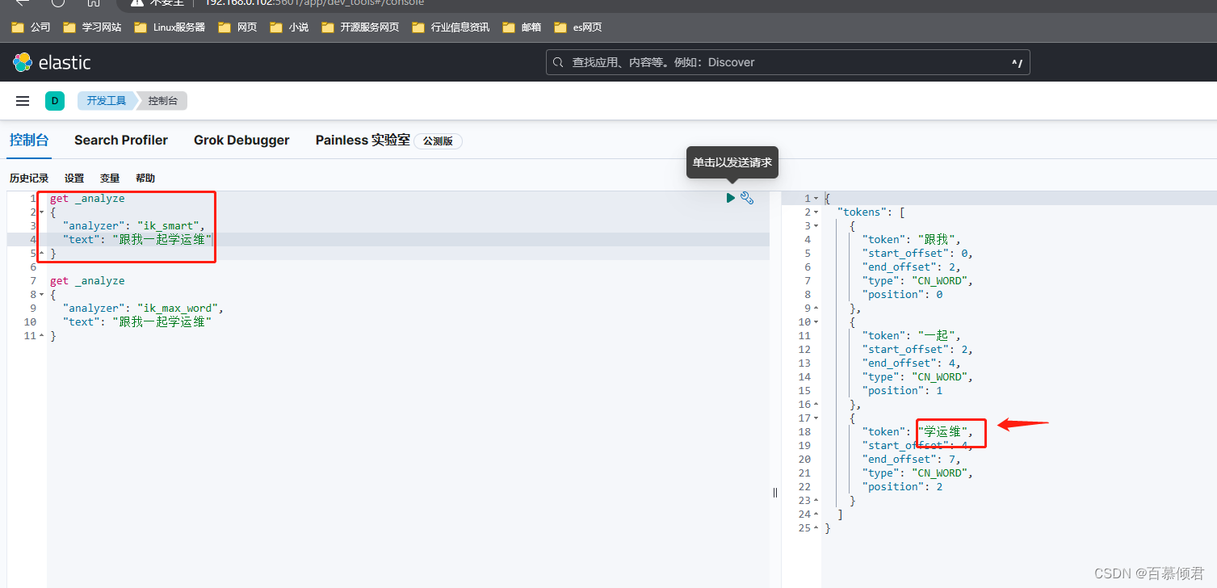Viewport: 1217px width, 588px height.
Task: Click the second get _analyze at line 7
Action: pos(87,281)
